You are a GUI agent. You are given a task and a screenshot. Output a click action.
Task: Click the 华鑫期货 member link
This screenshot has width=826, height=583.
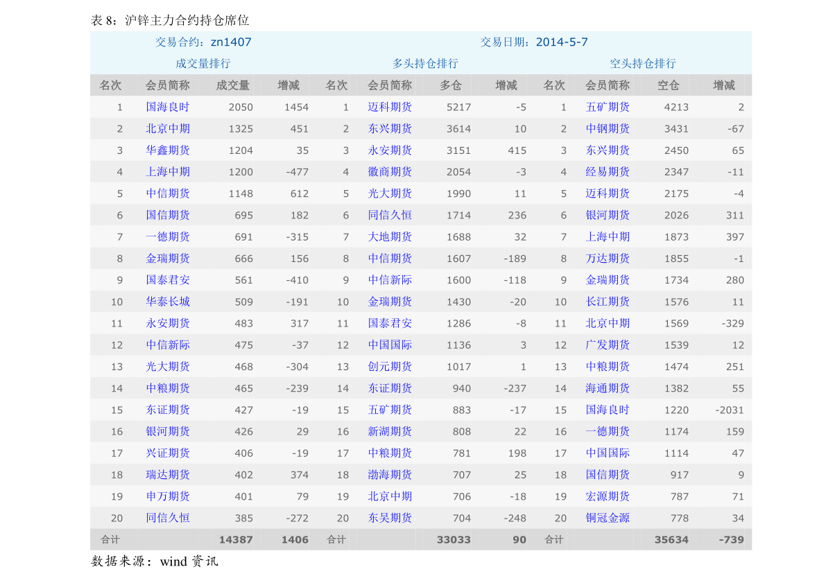(168, 150)
